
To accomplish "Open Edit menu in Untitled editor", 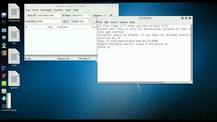I will pyautogui.click(x=106, y=22).
